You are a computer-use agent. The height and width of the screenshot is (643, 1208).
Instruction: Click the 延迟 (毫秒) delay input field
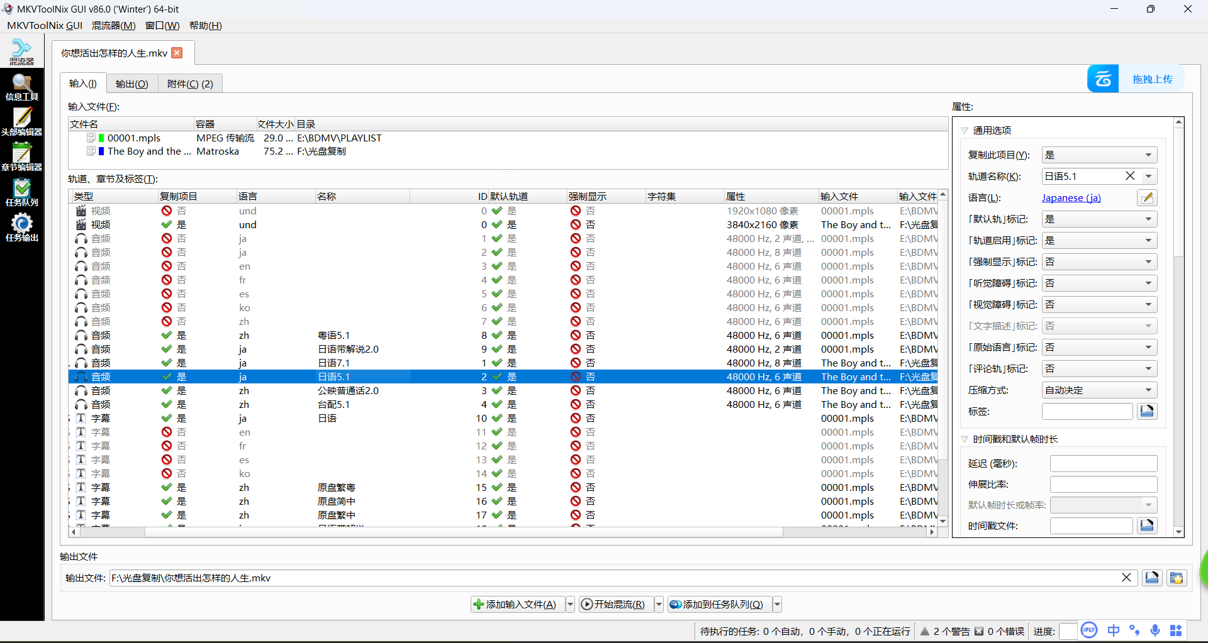tap(1103, 464)
